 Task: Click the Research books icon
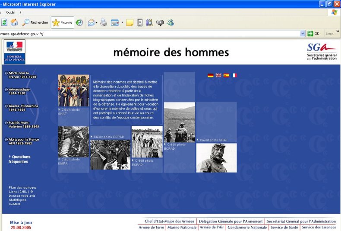pos(149,22)
